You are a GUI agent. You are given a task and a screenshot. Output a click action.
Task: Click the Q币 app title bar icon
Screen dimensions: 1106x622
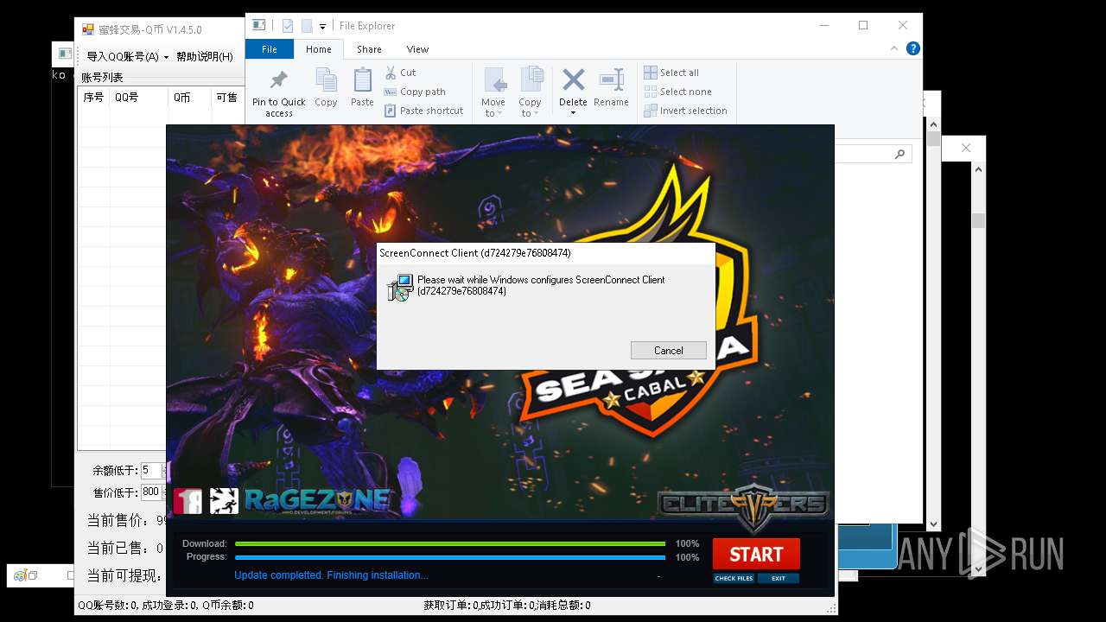[x=87, y=29]
